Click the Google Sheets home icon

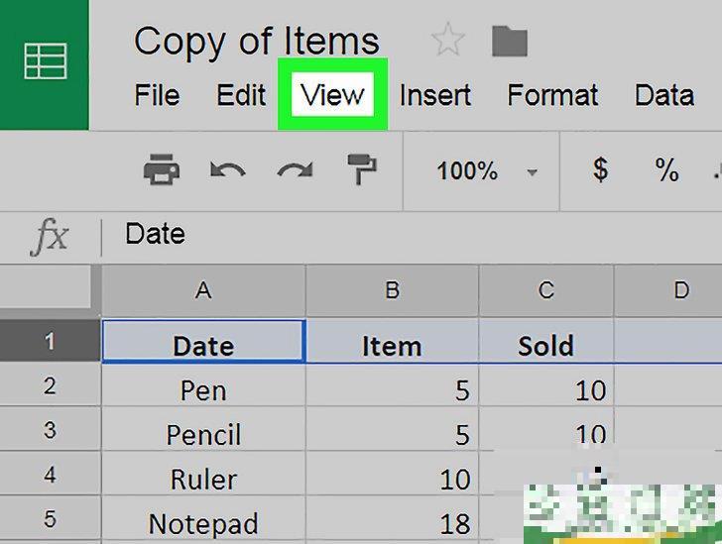click(44, 61)
